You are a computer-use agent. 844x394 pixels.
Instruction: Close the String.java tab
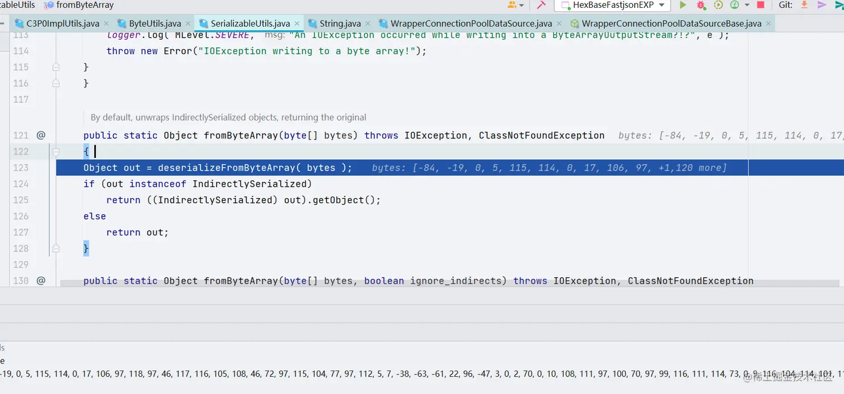coord(368,24)
